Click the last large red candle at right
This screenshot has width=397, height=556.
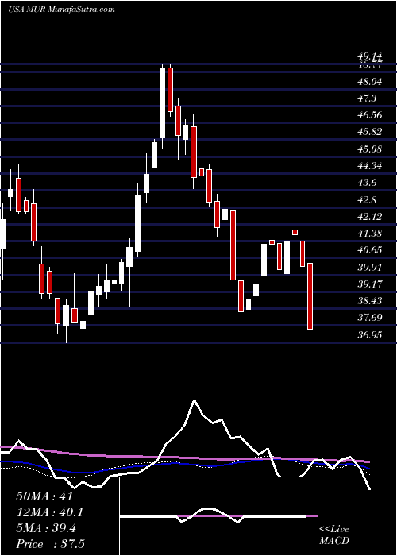310,296
